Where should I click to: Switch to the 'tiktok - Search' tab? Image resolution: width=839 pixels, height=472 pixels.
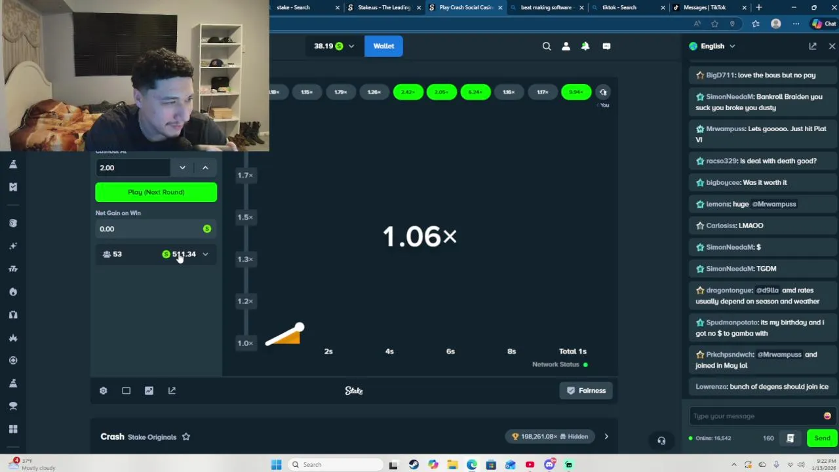pos(628,8)
